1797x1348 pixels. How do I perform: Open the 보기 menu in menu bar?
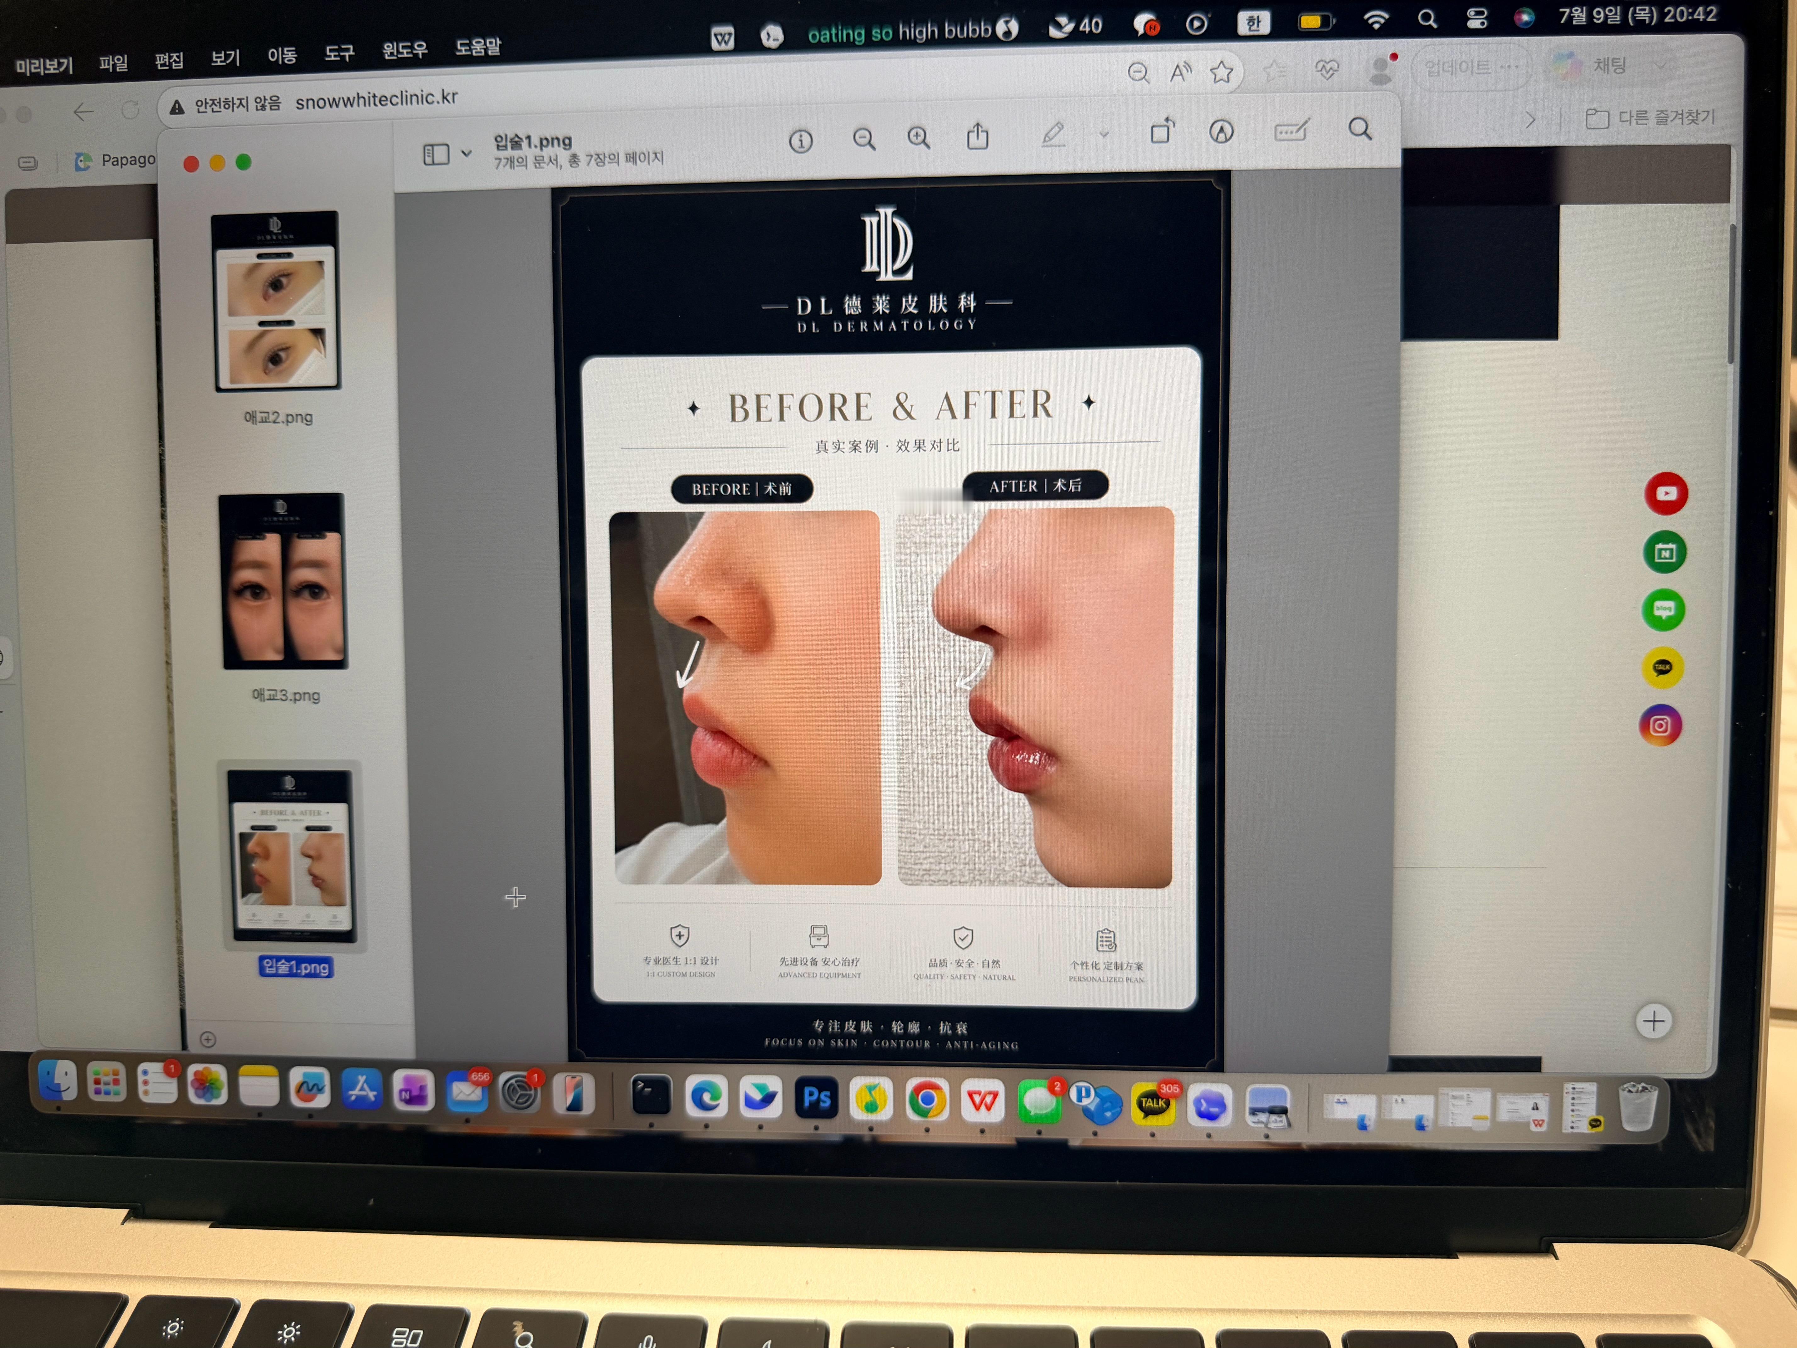[225, 58]
